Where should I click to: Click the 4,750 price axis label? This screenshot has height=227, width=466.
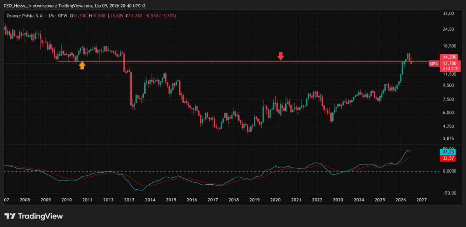pos(448,126)
